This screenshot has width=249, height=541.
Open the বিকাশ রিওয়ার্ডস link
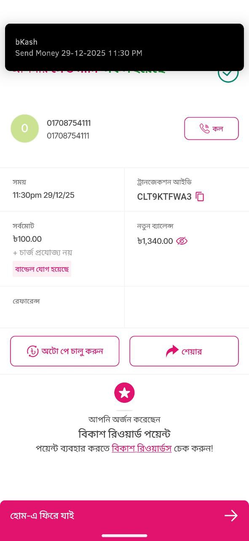142,448
